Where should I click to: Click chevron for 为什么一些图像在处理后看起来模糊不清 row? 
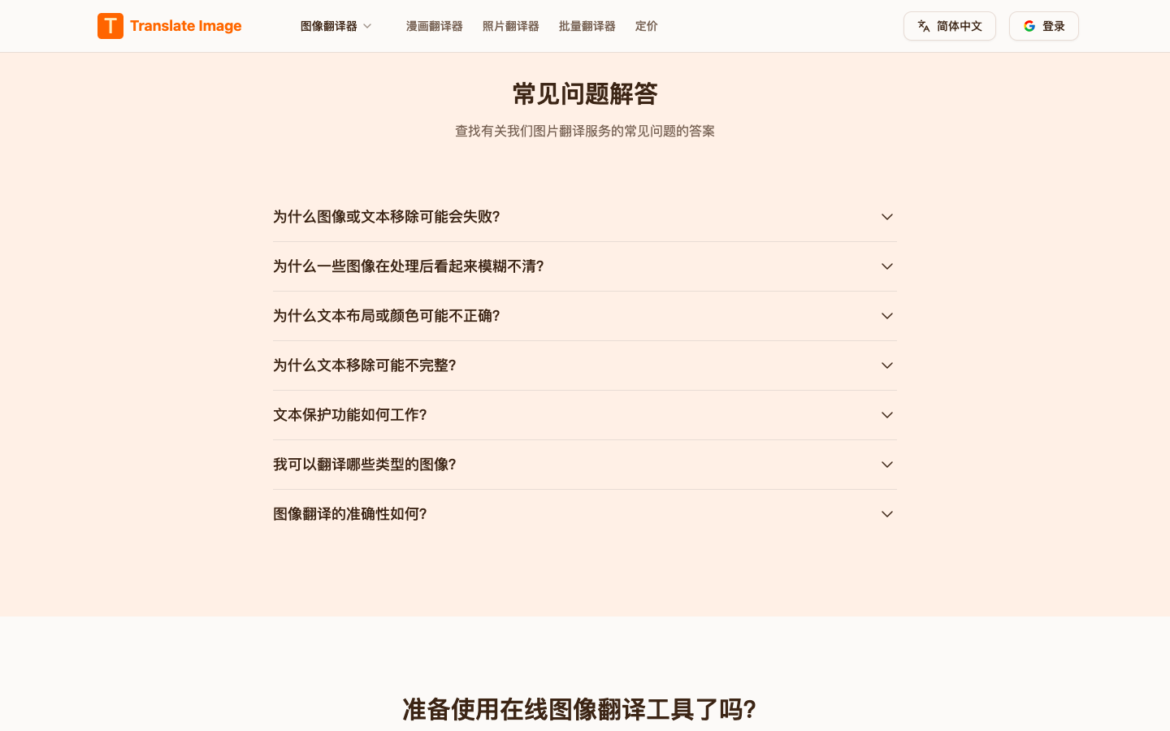click(x=887, y=266)
